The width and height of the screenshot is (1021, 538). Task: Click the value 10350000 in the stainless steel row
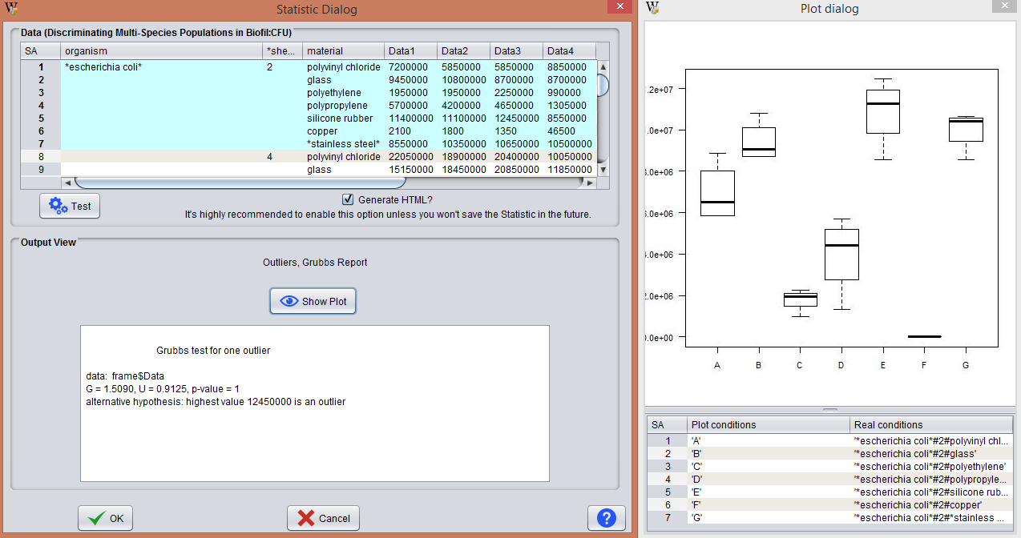pos(463,144)
